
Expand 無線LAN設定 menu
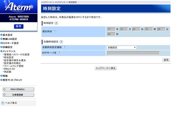point(10,39)
